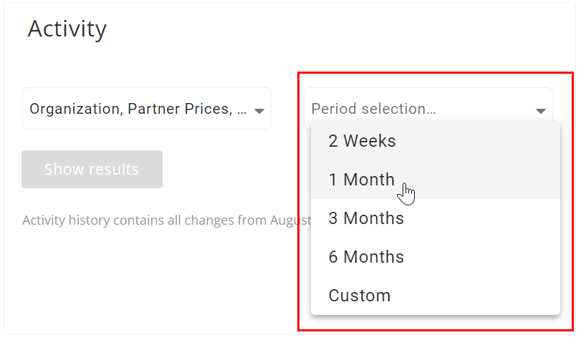Pick the 3 Months period option
This screenshot has height=340, width=581.
(x=436, y=218)
